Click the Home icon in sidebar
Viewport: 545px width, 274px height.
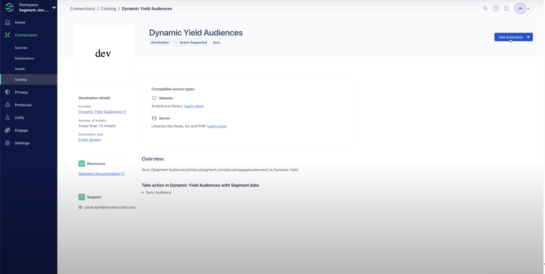point(8,22)
